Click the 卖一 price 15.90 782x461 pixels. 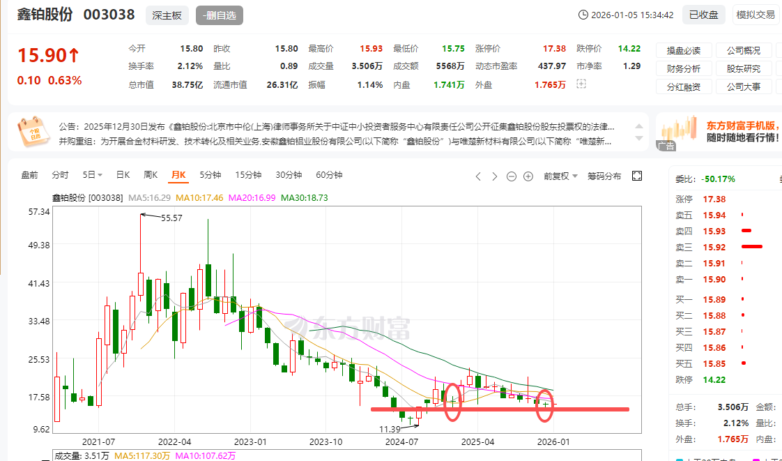[714, 280]
